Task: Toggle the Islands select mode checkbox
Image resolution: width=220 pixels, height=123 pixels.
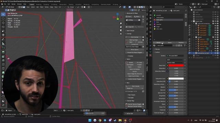Action: [127, 63]
